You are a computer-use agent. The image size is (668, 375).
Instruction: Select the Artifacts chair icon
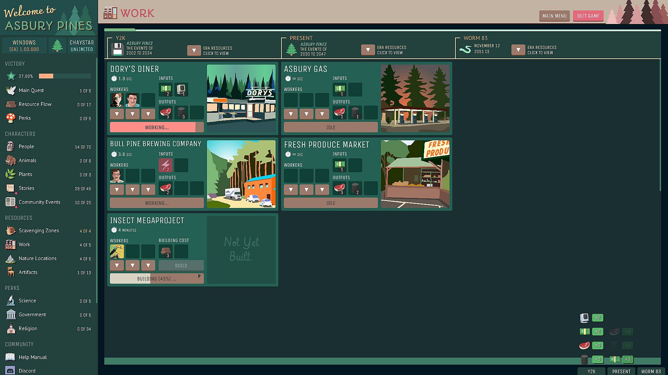[11, 272]
